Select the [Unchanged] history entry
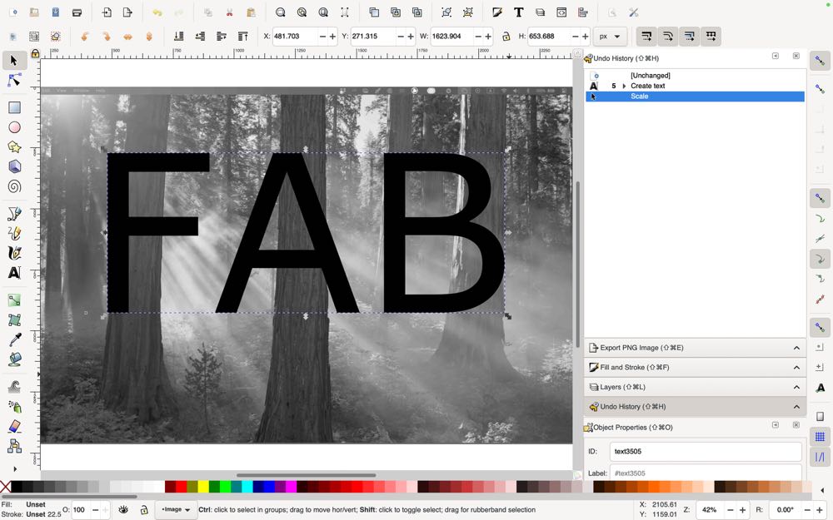This screenshot has width=833, height=520. click(695, 76)
